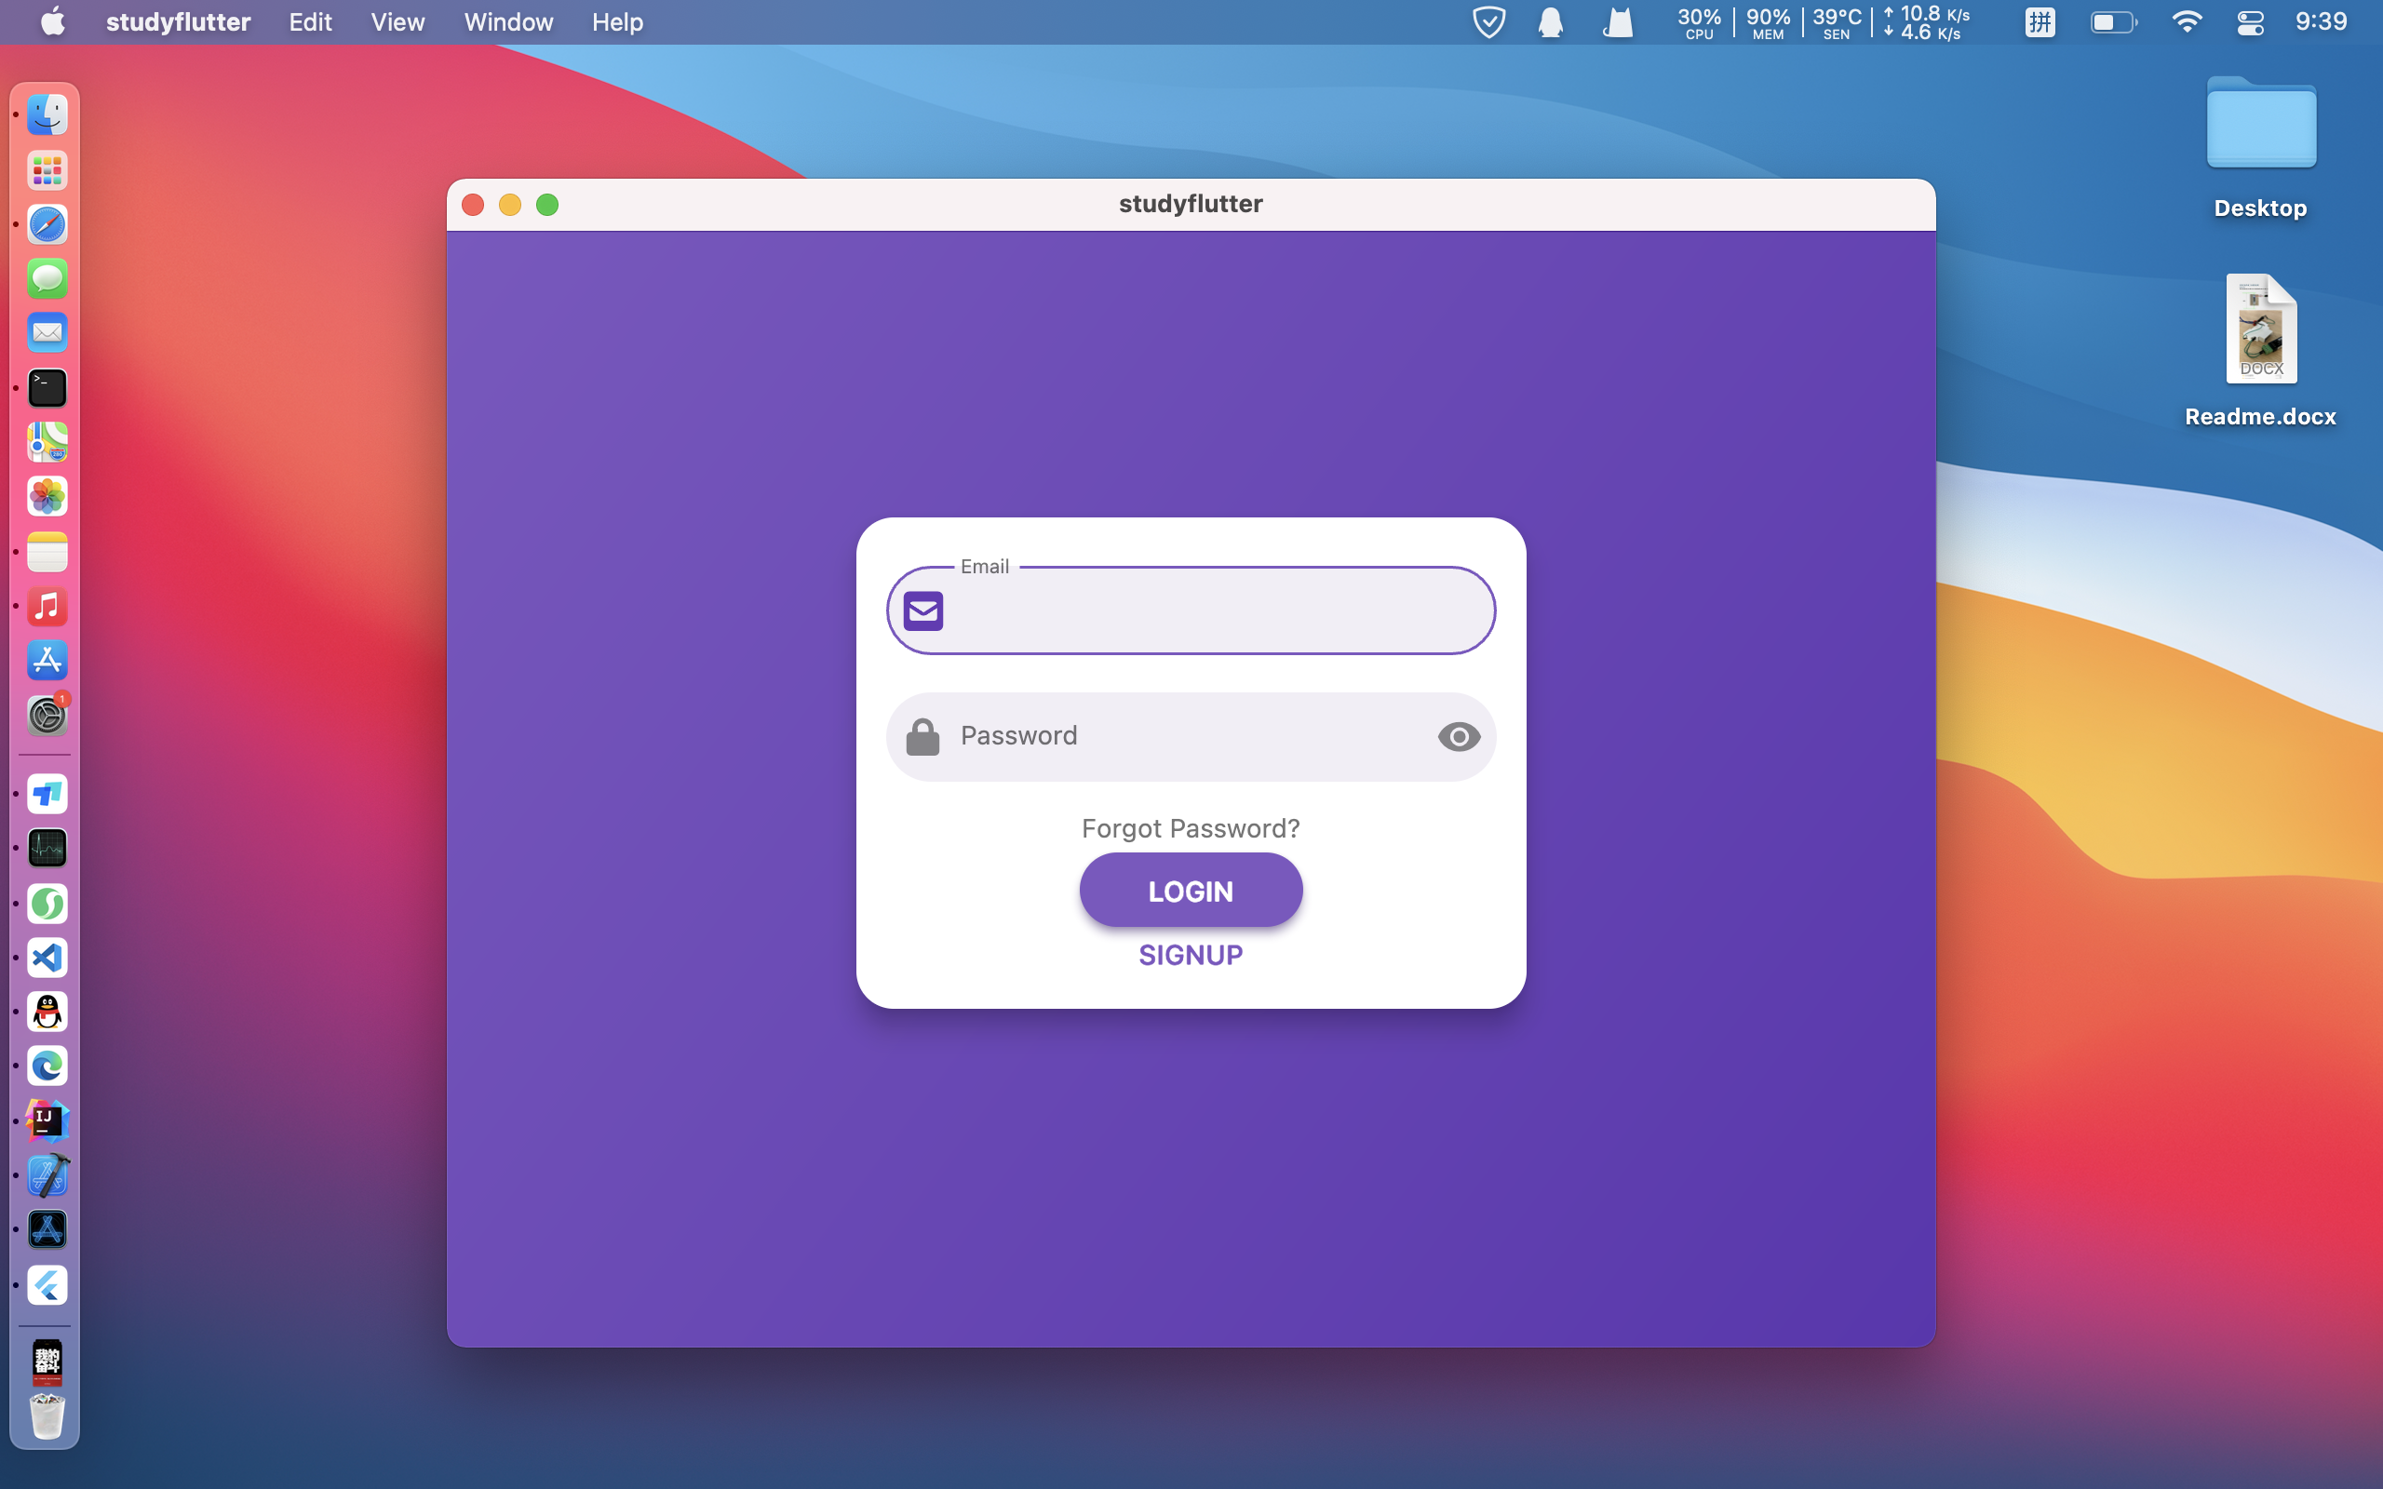
Task: Toggle password visibility with the eye icon
Action: 1459,737
